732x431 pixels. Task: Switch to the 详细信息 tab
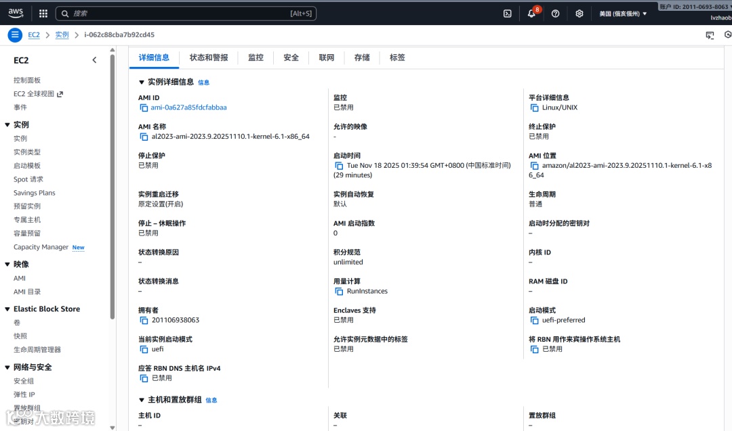tap(154, 58)
